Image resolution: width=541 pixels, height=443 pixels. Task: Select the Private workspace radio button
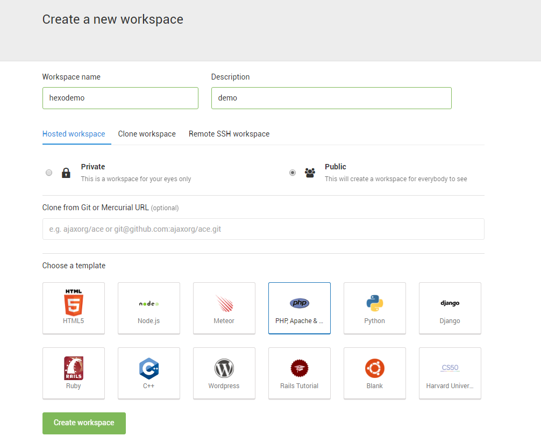click(49, 173)
